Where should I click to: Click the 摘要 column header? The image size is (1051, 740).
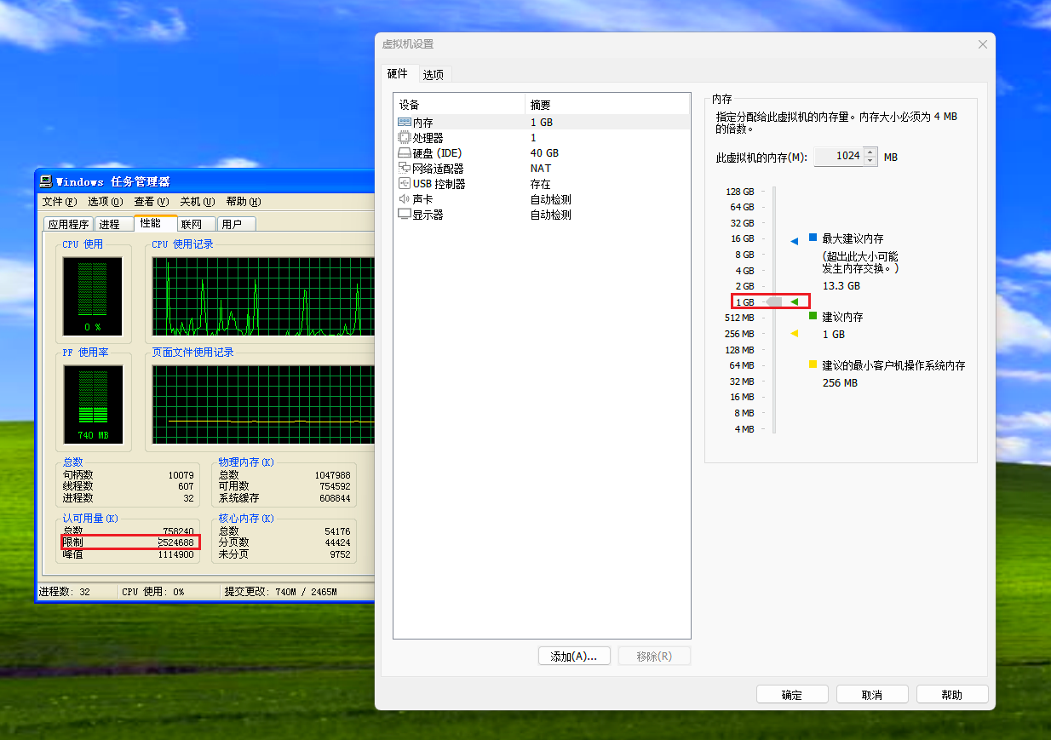pos(607,105)
